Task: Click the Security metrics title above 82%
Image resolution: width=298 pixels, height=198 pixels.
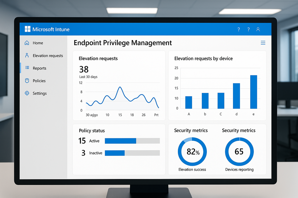Action: click(191, 130)
